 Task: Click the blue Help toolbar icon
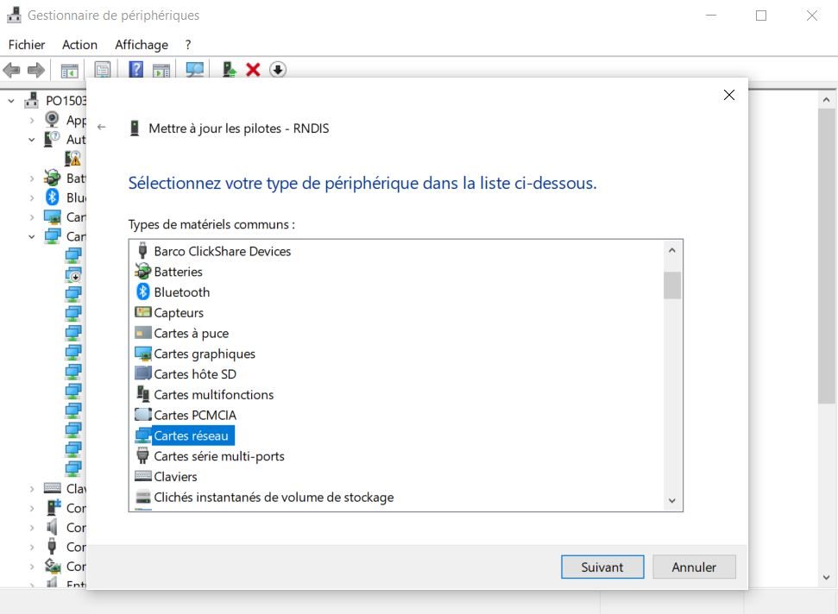(x=136, y=69)
